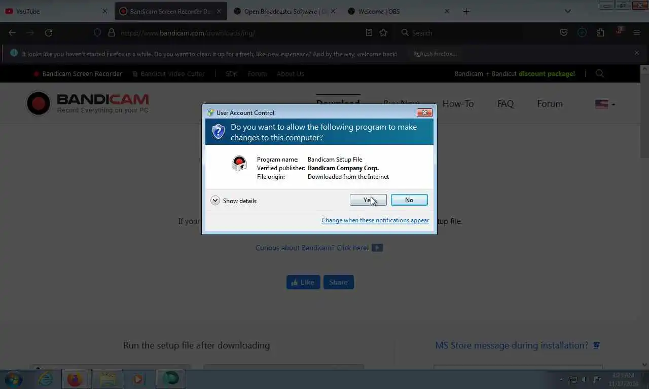Viewport: 649px width, 389px height.
Task: Show hidden system tray icons
Action: [x=560, y=379]
